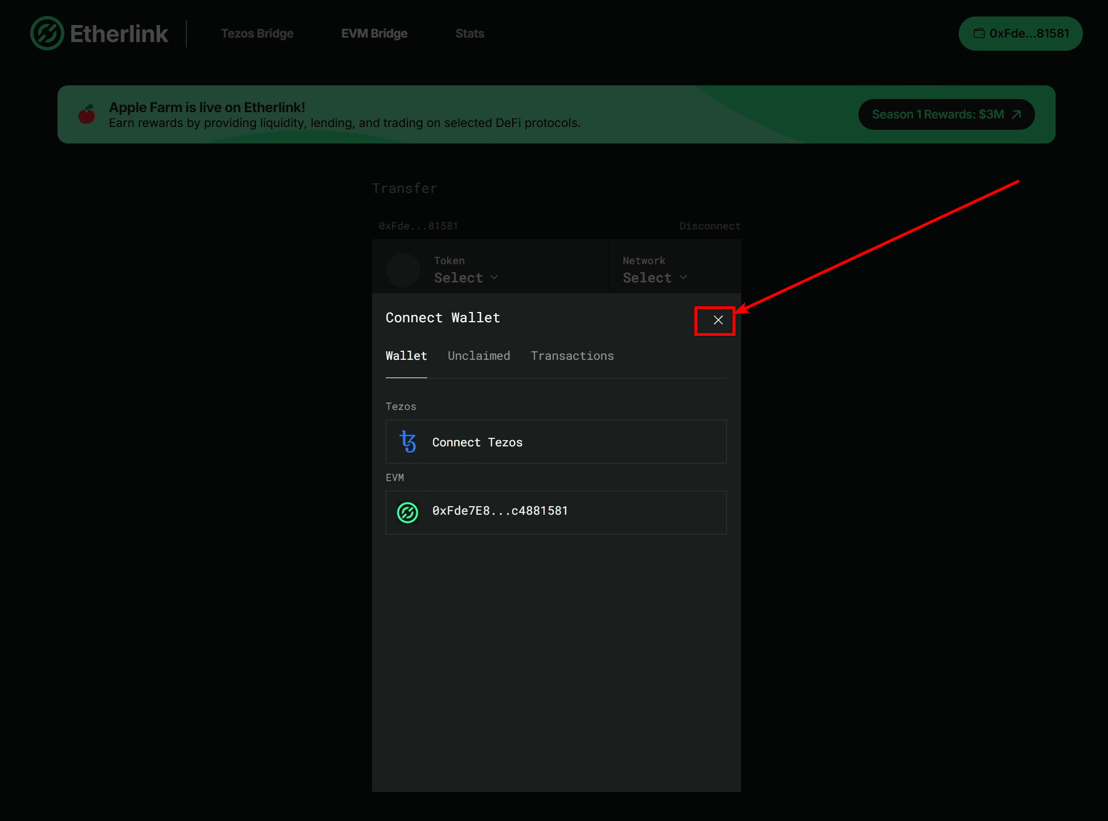Click the empty token icon circle
1108x821 pixels.
[x=403, y=270]
